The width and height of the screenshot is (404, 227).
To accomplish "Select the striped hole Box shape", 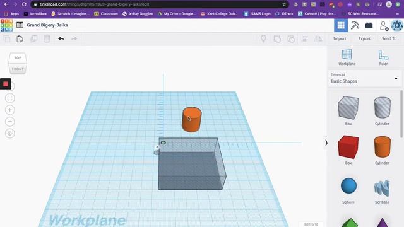I will [x=348, y=108].
